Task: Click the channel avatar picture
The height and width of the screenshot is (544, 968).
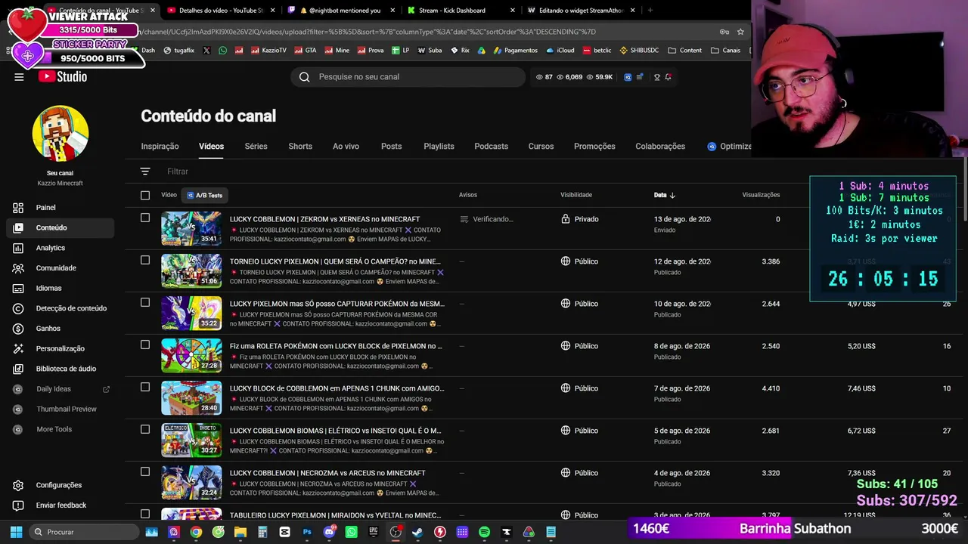Action: point(60,133)
